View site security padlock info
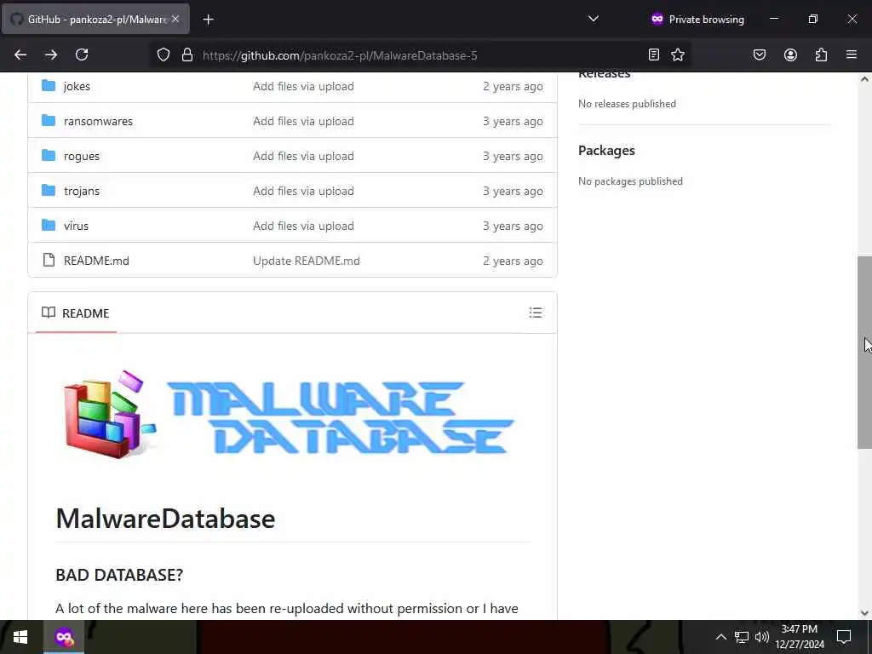The image size is (872, 654). click(187, 55)
